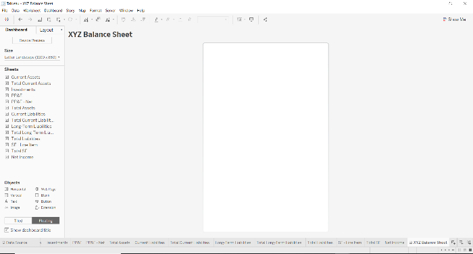The width and height of the screenshot is (473, 254).
Task: Click the XYZ Balance Sheet dashboard title
Action: (x=100, y=34)
